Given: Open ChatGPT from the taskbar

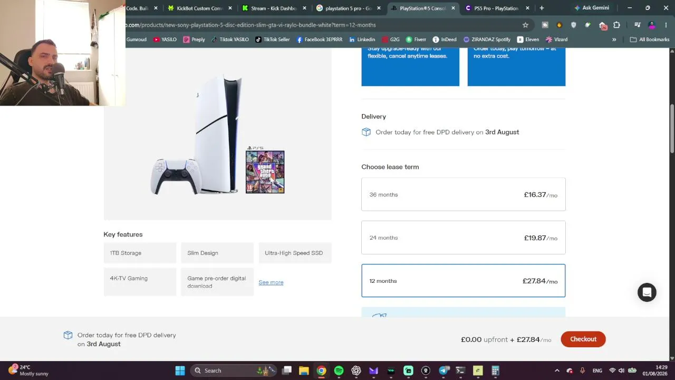Looking at the screenshot, I should pyautogui.click(x=356, y=370).
